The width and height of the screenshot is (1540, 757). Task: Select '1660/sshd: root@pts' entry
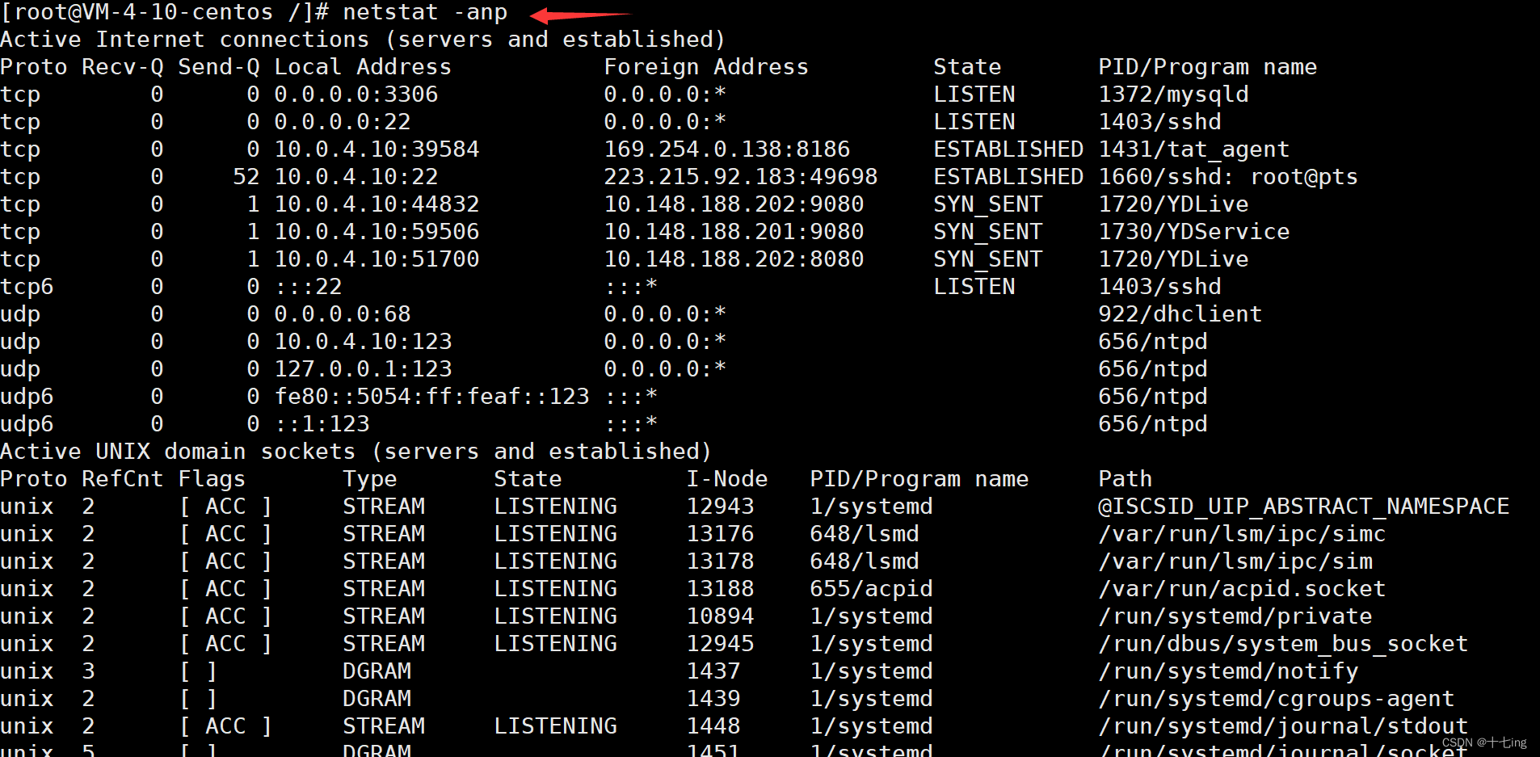(1228, 177)
